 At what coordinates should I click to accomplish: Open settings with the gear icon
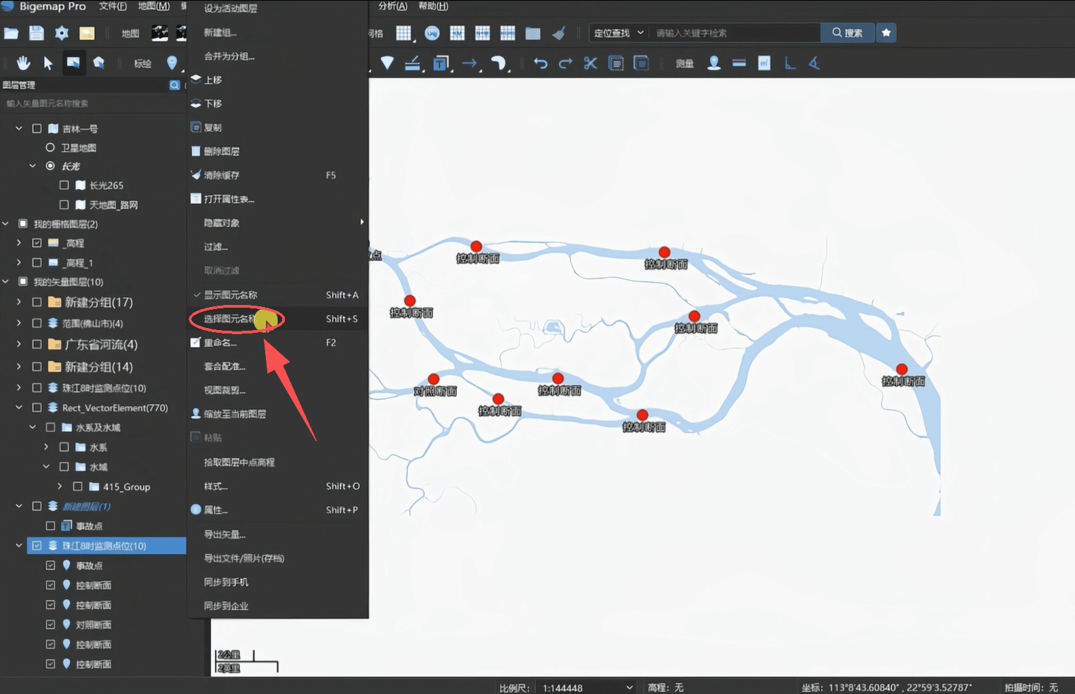tap(62, 33)
